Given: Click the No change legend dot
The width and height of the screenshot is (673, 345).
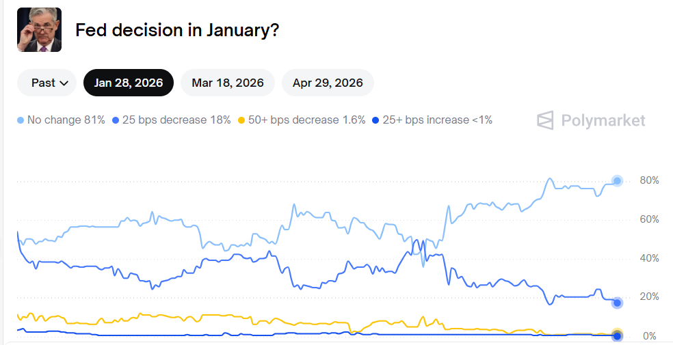Looking at the screenshot, I should tap(21, 121).
